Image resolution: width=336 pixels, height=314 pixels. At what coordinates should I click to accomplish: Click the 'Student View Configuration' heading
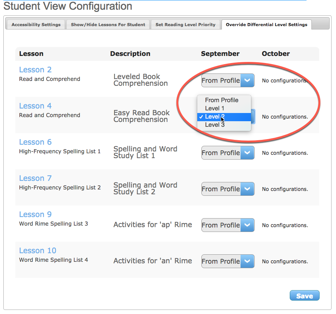click(x=68, y=6)
